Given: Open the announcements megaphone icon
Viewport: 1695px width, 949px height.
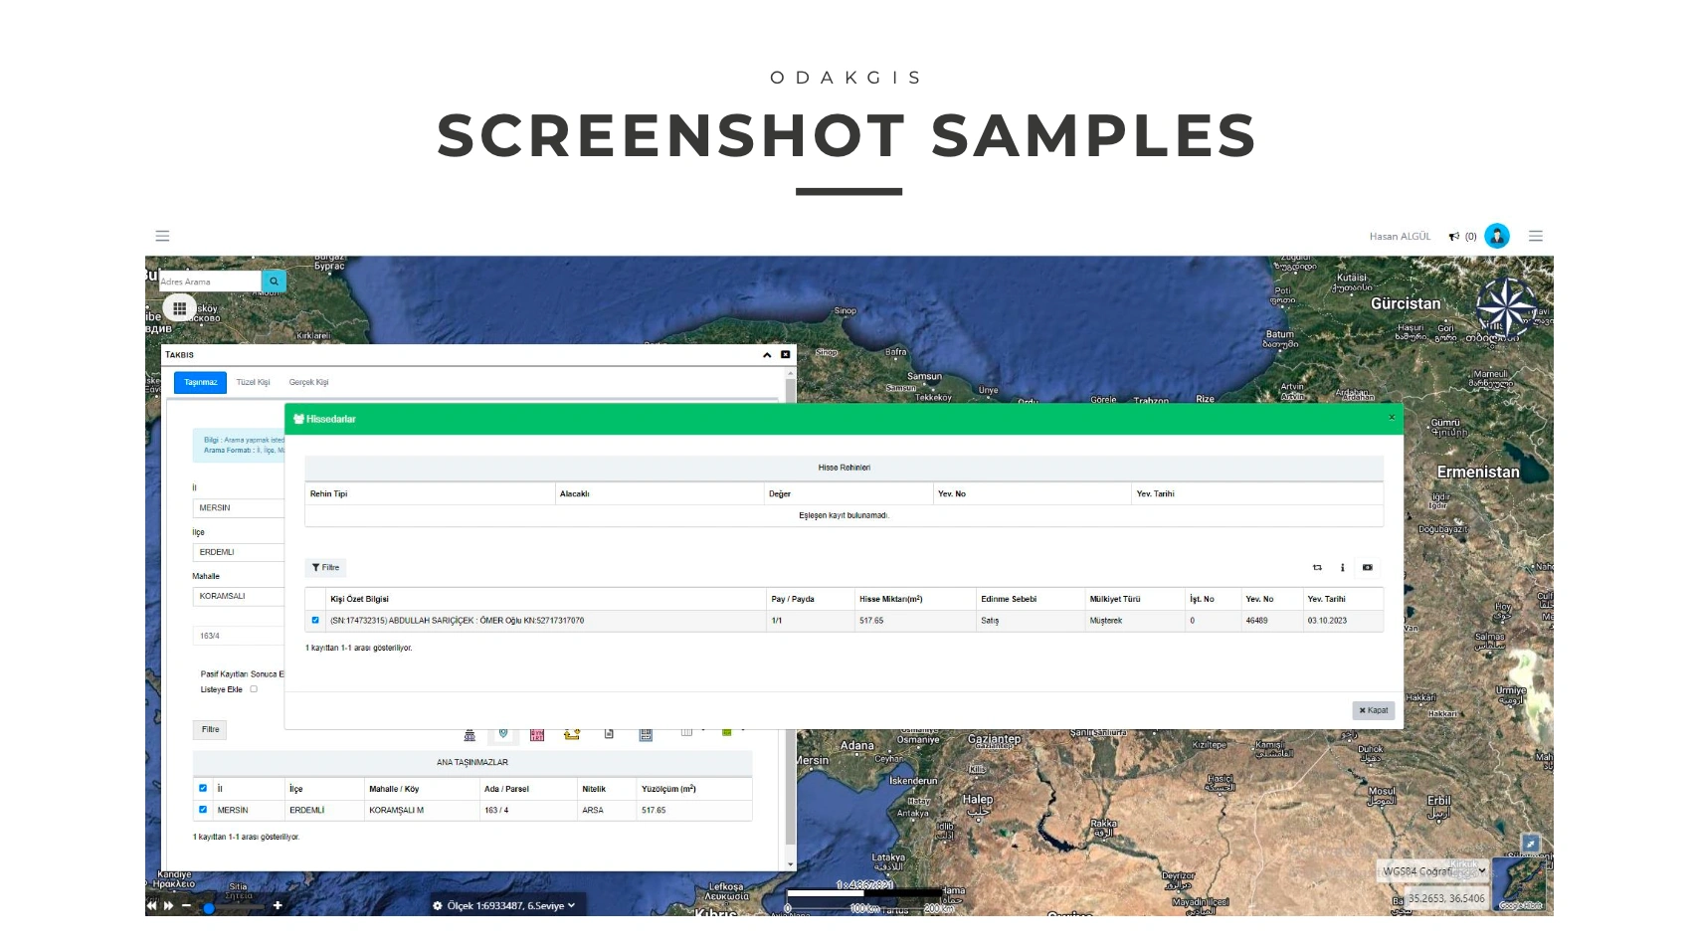Looking at the screenshot, I should click(1454, 237).
